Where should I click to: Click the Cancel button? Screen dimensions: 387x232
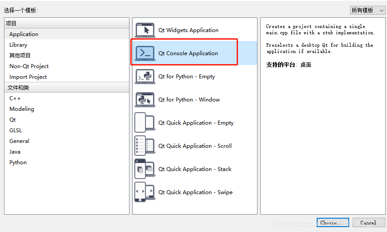(x=368, y=223)
